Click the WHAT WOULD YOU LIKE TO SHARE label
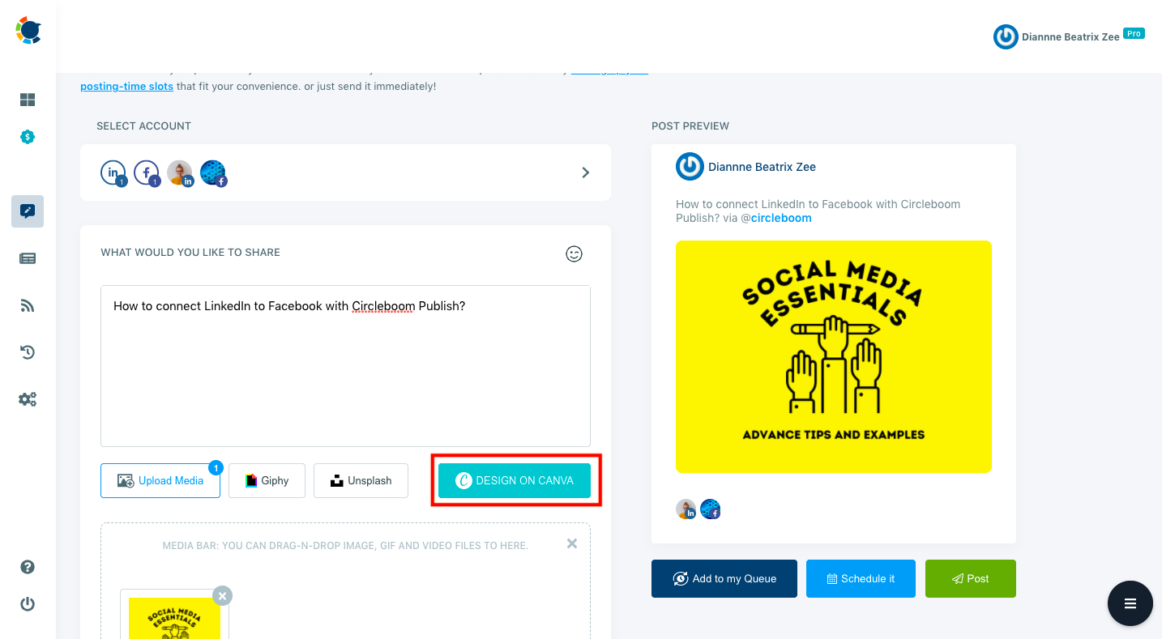Image resolution: width=1162 pixels, height=639 pixels. [x=190, y=252]
